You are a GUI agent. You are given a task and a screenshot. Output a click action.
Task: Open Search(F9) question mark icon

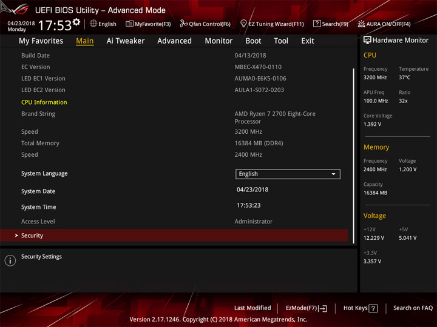pyautogui.click(x=317, y=24)
